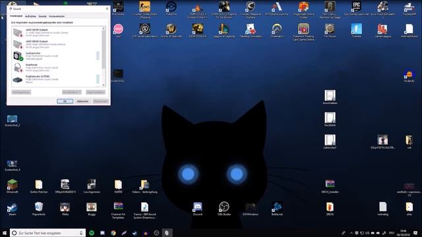Click the microphone icon in search box
The height and width of the screenshot is (237, 422).
[81, 233]
